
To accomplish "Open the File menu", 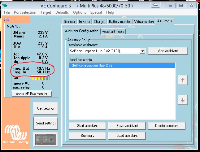I will (x=7, y=12).
